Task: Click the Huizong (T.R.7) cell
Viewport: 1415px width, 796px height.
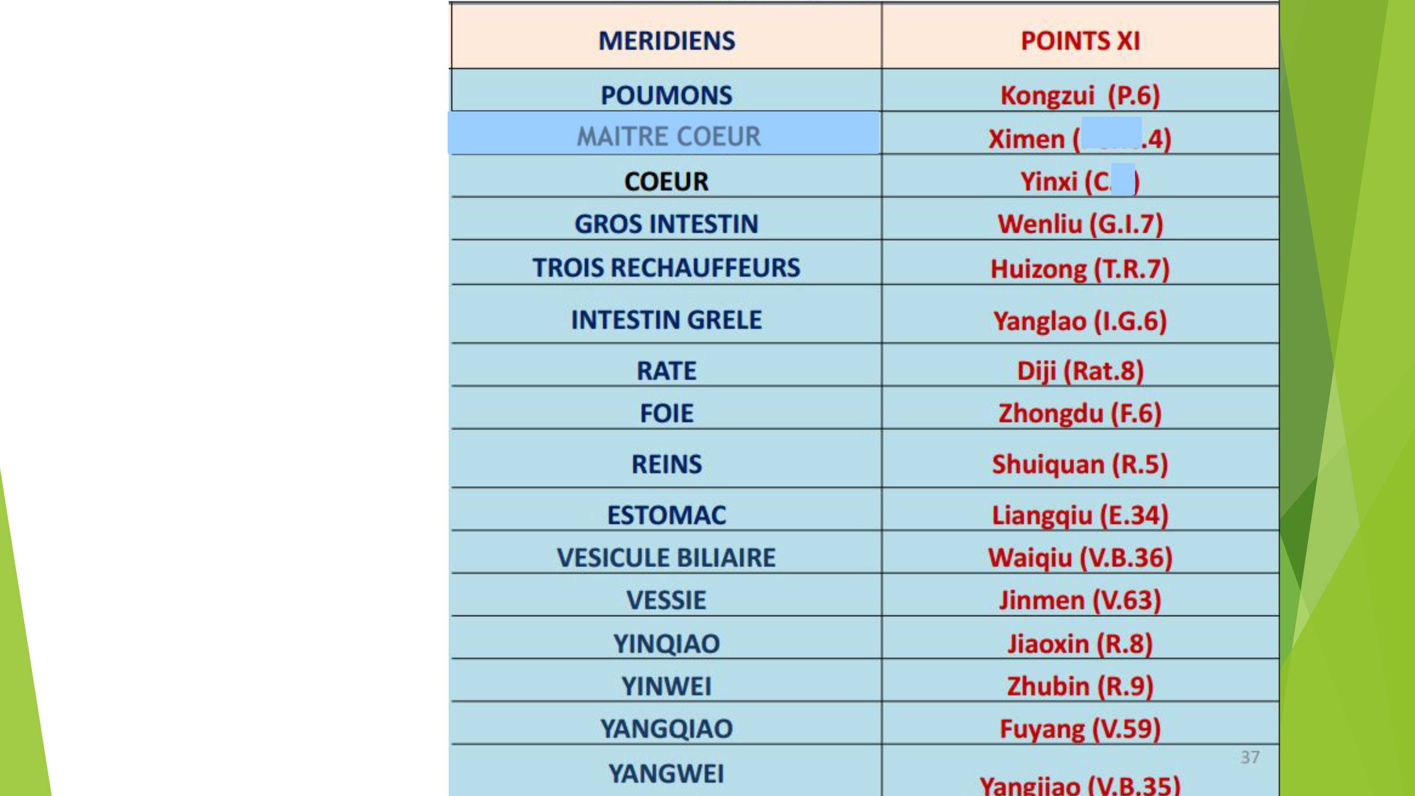Action: click(x=1080, y=263)
